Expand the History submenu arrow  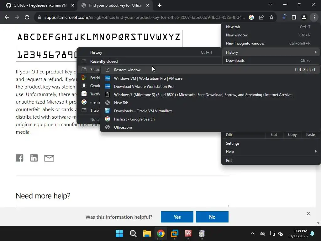click(x=316, y=52)
